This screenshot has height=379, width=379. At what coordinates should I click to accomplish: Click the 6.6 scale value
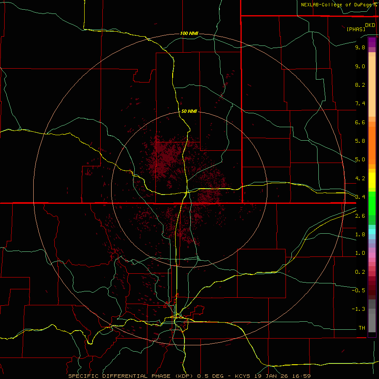(360, 122)
